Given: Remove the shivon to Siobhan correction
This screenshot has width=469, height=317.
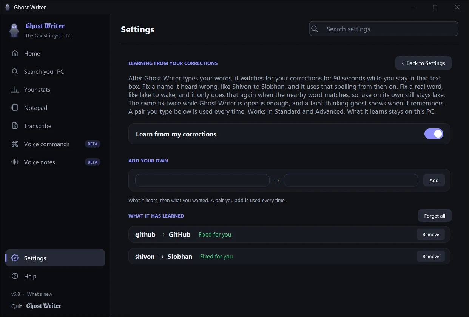Looking at the screenshot, I should (x=431, y=256).
